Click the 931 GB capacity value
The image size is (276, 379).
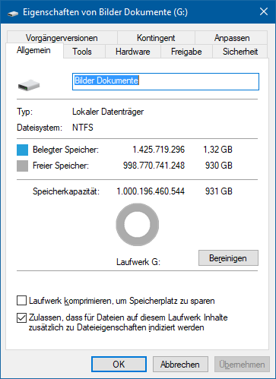pos(219,191)
